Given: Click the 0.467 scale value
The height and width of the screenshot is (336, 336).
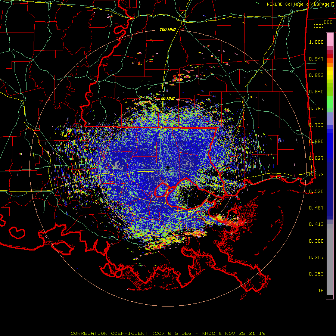Looking at the screenshot, I should pyautogui.click(x=316, y=208).
